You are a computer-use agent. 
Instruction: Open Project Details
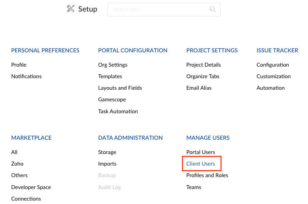pos(203,65)
